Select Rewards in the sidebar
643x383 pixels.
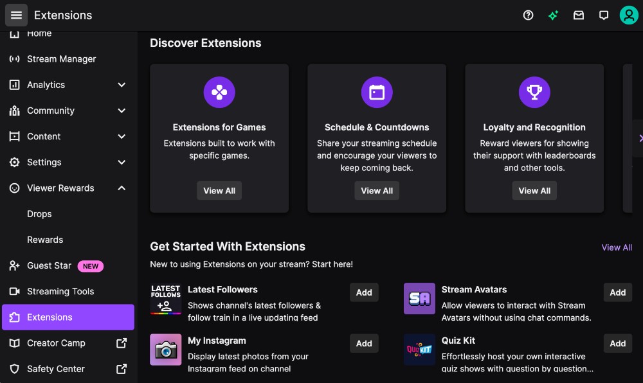click(x=45, y=239)
